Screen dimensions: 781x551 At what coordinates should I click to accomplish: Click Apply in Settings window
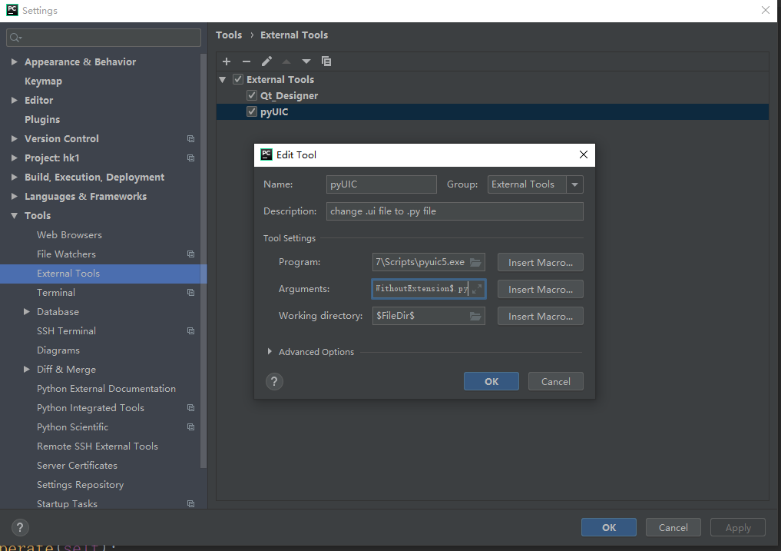(738, 528)
